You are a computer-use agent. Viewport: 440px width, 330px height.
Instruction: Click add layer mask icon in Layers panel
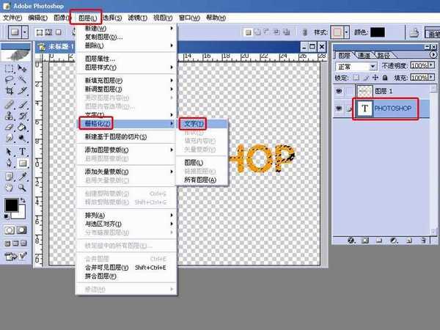click(364, 241)
